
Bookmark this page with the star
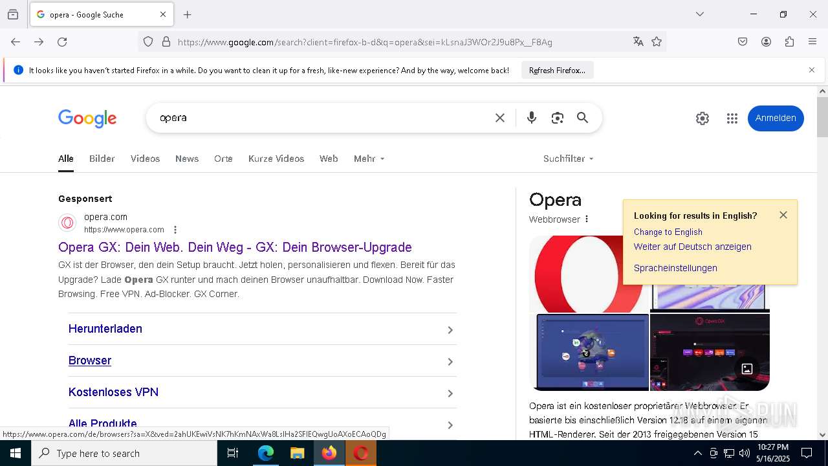(657, 42)
